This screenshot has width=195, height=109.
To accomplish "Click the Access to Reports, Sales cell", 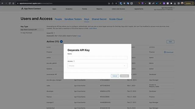I will [154, 86].
